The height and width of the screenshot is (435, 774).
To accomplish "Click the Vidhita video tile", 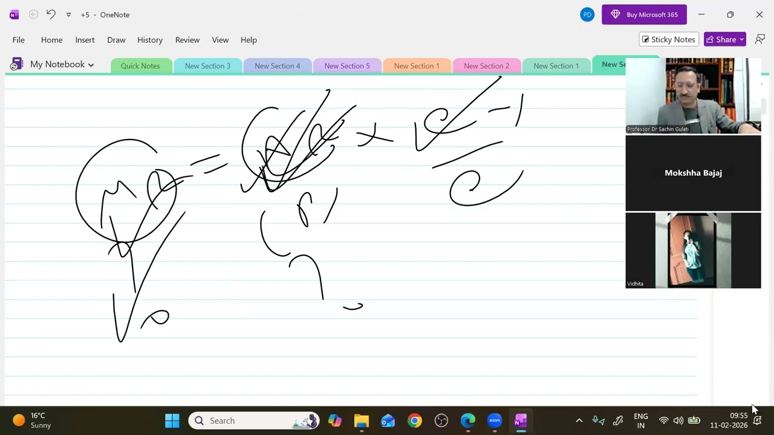I will click(693, 250).
